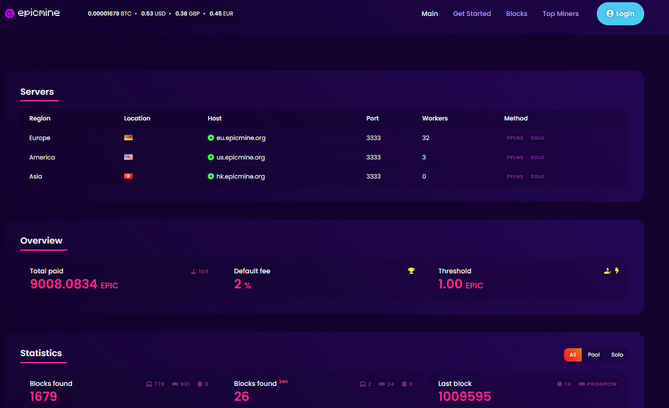The height and width of the screenshot is (408, 669).
Task: Click the Workers column header
Action: click(x=435, y=119)
